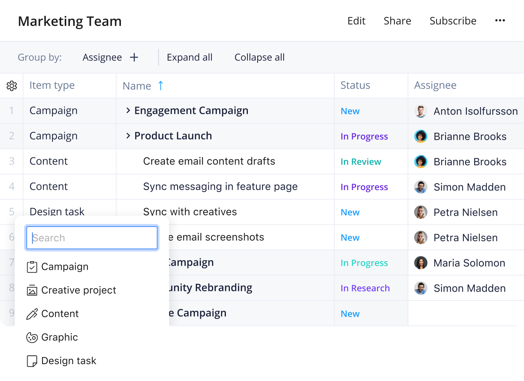
Task: Click Maria Solomon's avatar
Action: (421, 263)
